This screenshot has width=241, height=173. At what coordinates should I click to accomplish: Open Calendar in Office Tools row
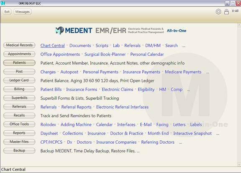104,124
